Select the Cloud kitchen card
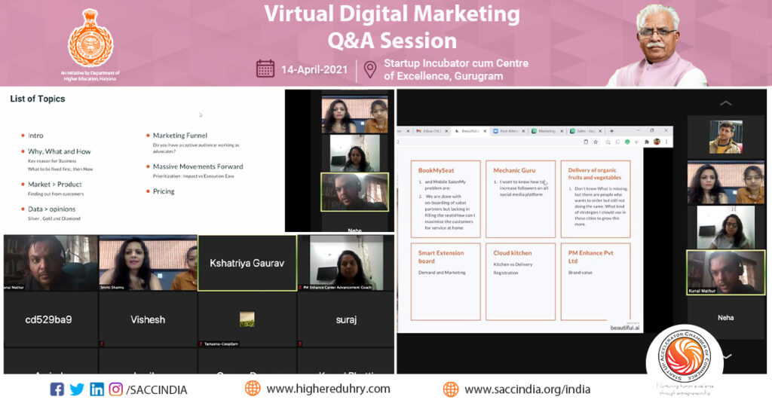This screenshot has width=772, height=403. point(520,282)
